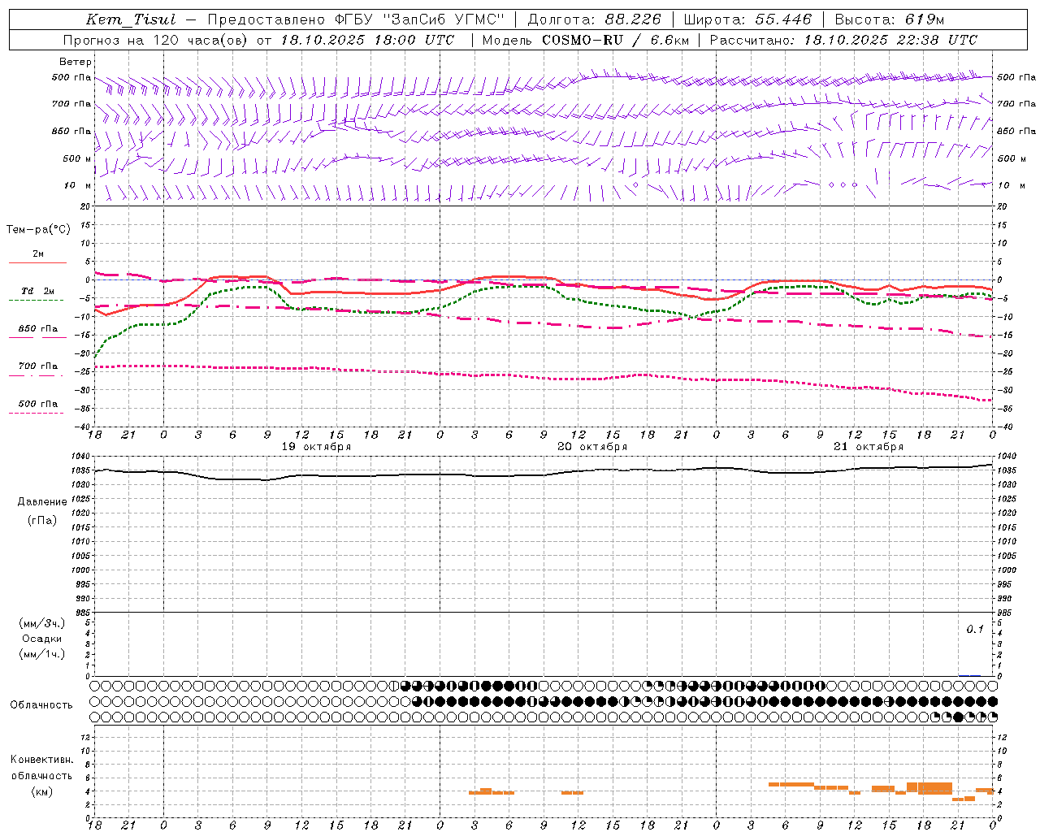Click the "850 гПа" entry in temperature legend

pos(38,329)
